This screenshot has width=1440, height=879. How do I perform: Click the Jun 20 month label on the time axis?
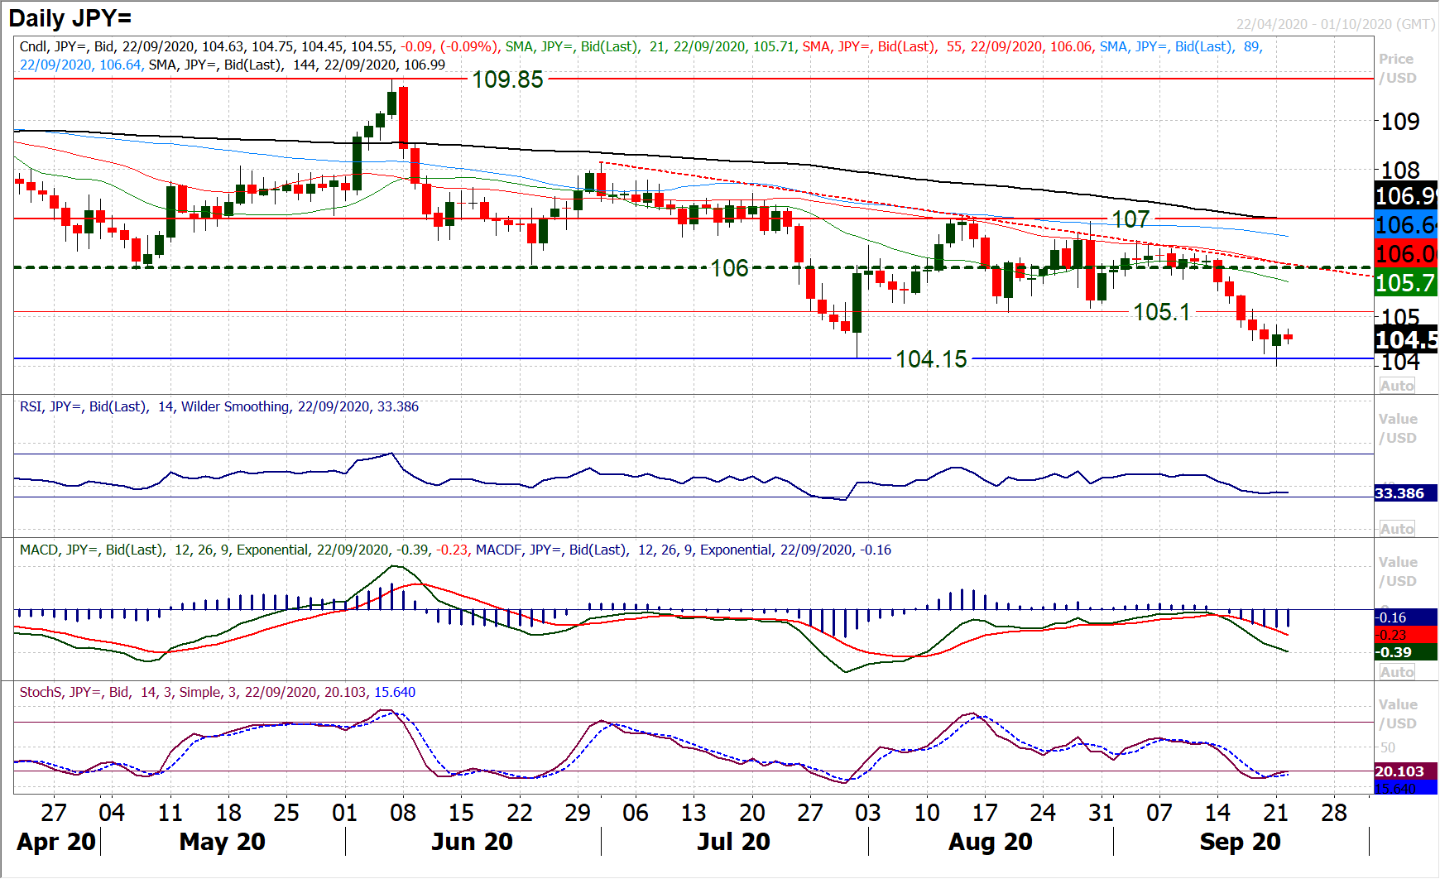click(x=472, y=842)
